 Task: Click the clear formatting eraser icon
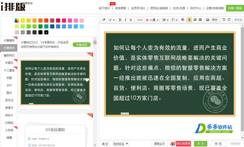[x=104, y=20]
